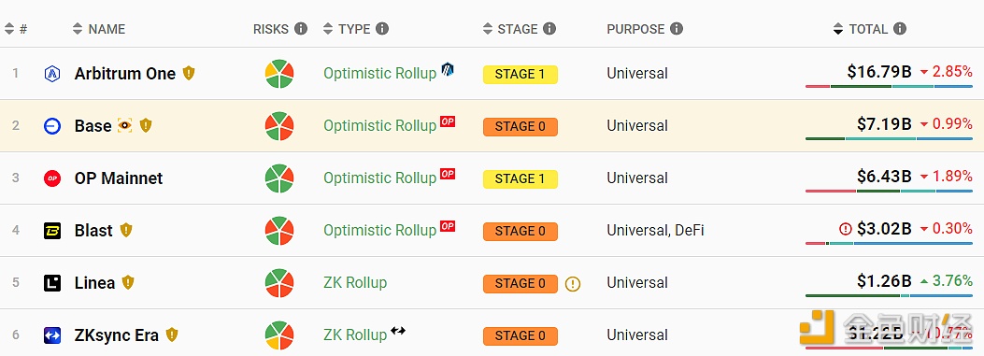Viewport: 984px width, 356px height.
Task: Click the OP Mainnet red logo
Action: [x=52, y=178]
